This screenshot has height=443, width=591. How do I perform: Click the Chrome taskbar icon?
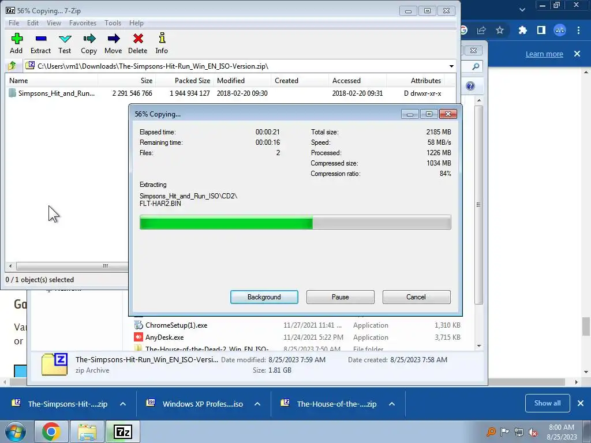coord(51,431)
